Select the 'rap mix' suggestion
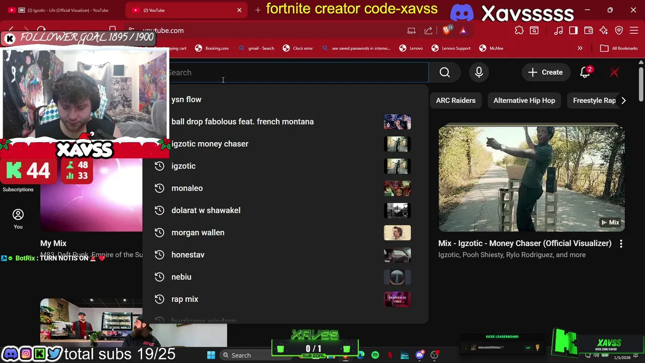Viewport: 645px width, 363px height. [x=184, y=299]
